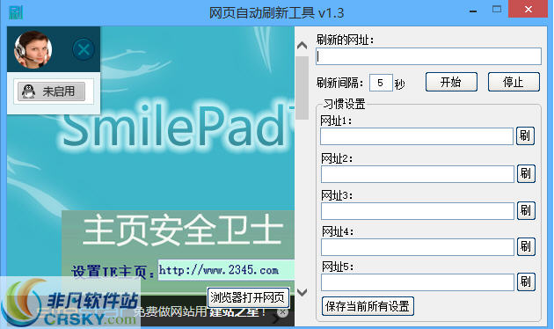Click the customer service avatar photo
The width and height of the screenshot is (554, 329).
coord(33,49)
